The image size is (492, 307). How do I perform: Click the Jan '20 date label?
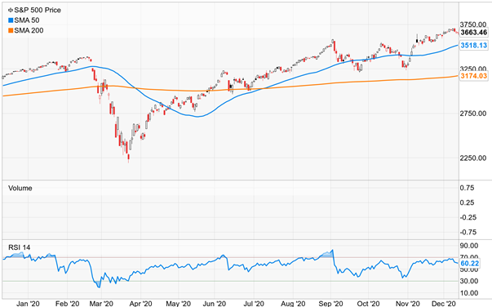(28, 304)
